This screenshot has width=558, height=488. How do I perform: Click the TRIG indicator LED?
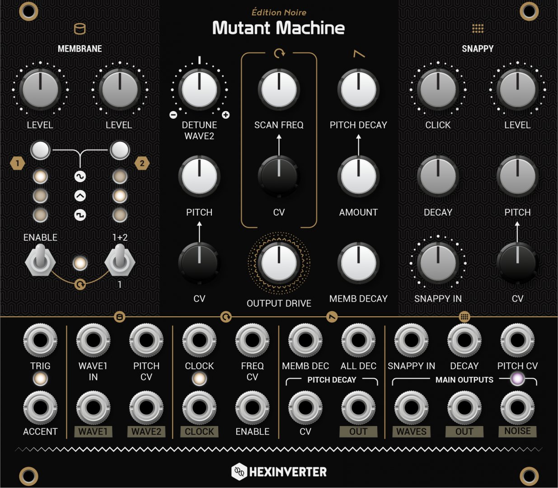(40, 379)
